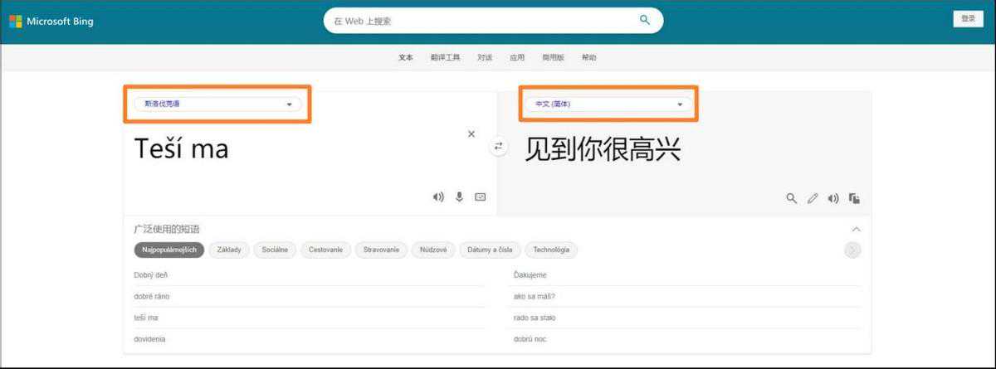This screenshot has width=996, height=369.
Task: Search the translated text with the magnifier
Action: 792,198
